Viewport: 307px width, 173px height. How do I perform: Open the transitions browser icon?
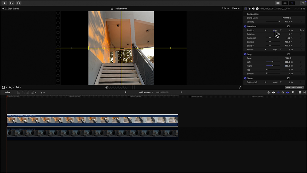tap(305, 92)
